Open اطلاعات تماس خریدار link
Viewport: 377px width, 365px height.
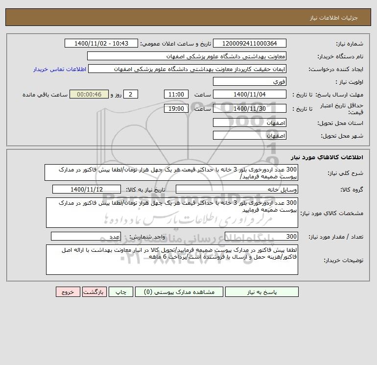tap(60, 69)
